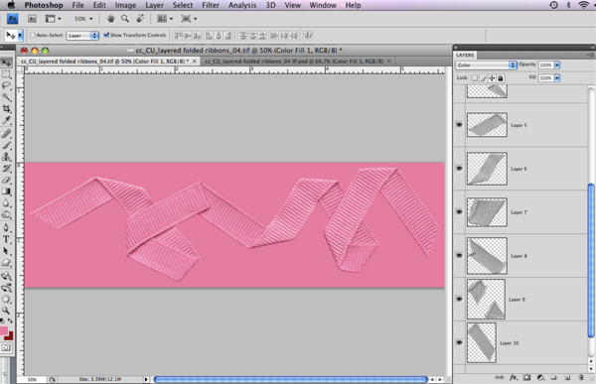Hide Layer 7 with eye icon
The height and width of the screenshot is (384, 596).
(459, 212)
